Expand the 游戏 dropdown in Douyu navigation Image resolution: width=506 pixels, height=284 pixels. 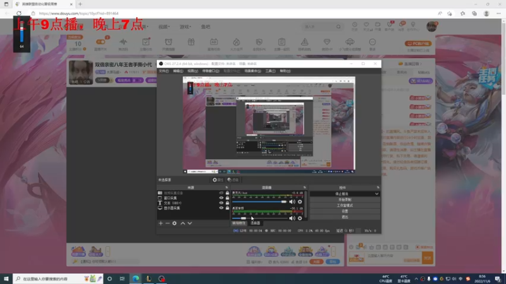[185, 27]
